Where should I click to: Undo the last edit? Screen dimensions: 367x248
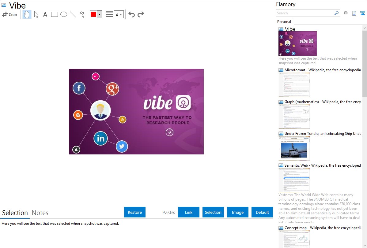coord(131,14)
